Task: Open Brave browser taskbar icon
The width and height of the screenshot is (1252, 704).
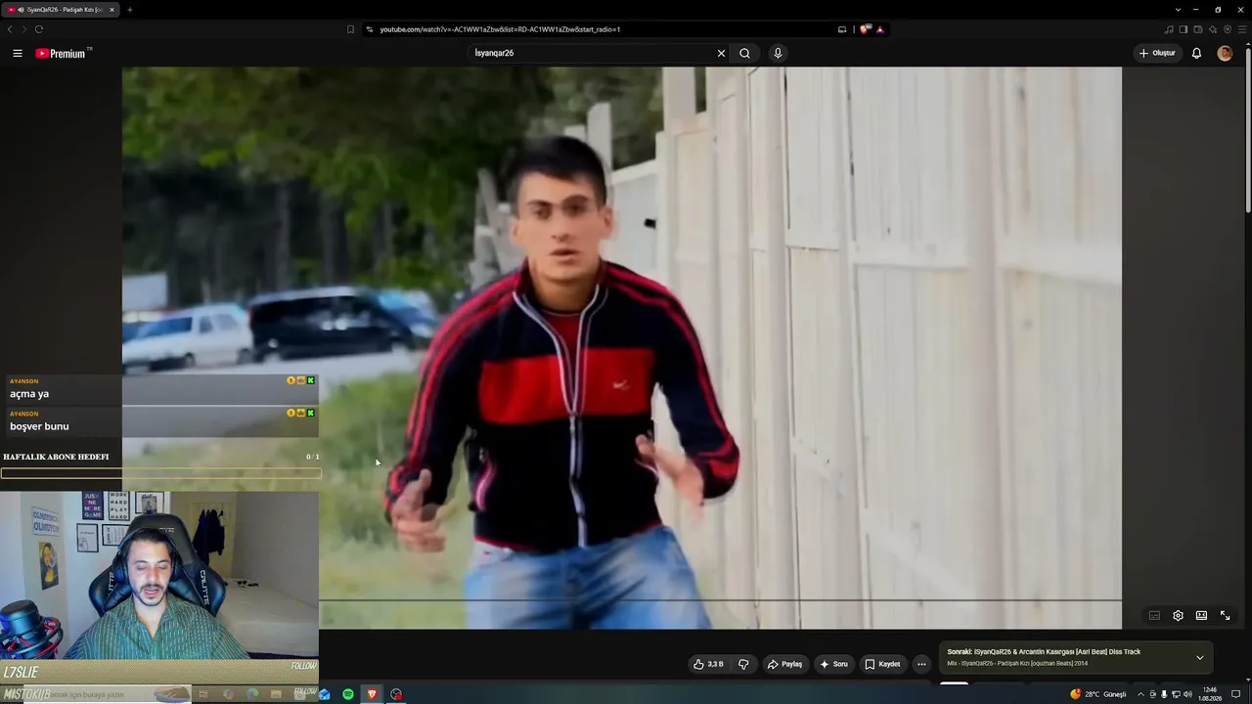Action: (372, 694)
